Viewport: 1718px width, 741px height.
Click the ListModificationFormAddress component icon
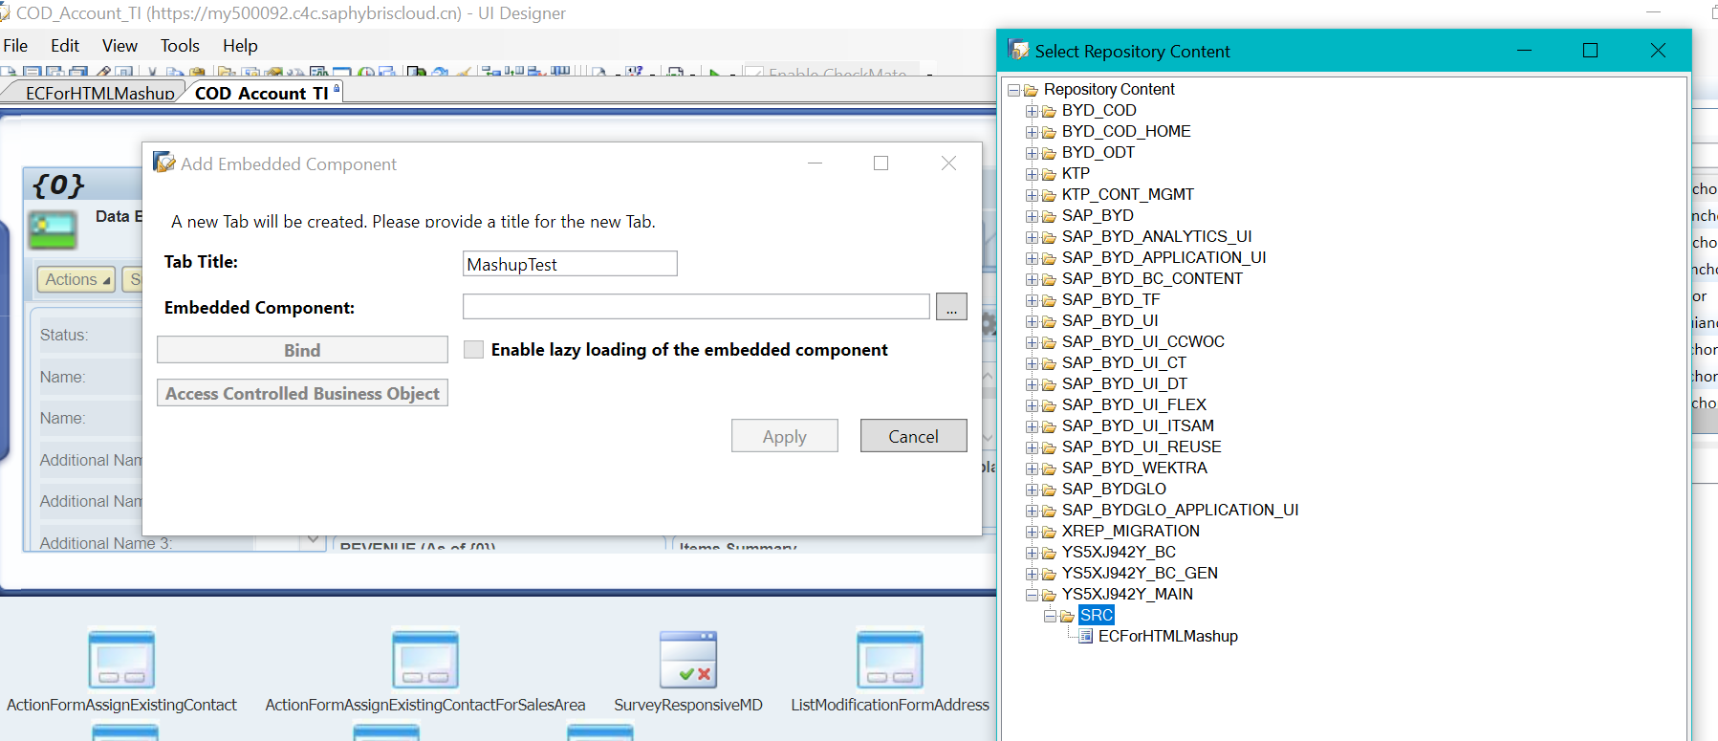pos(890,659)
